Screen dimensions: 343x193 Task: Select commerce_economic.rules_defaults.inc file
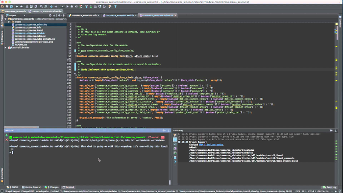point(35,39)
